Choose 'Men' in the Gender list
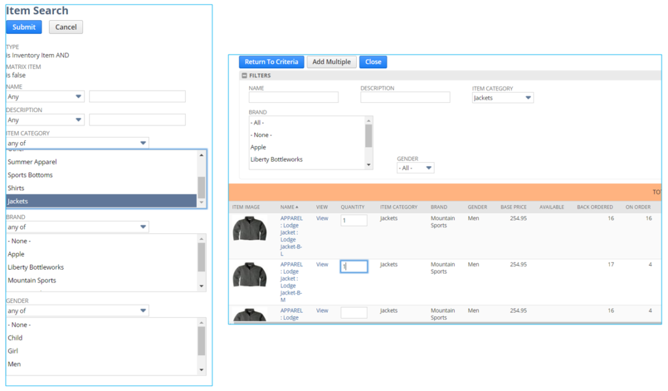The width and height of the screenshot is (668, 391). (14, 364)
